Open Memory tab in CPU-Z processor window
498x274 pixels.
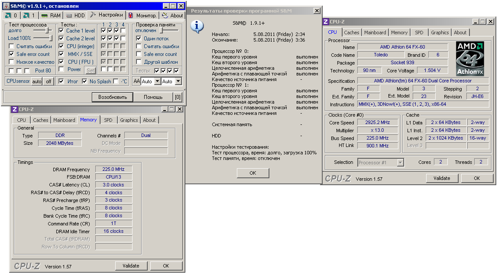(399, 33)
